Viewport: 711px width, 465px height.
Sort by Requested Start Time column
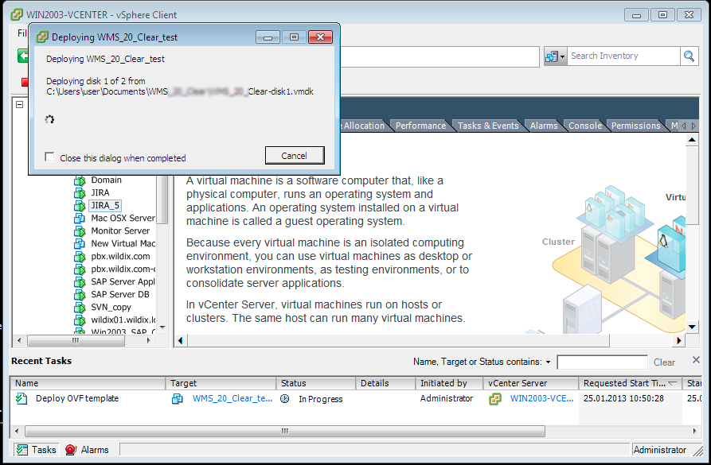pyautogui.click(x=631, y=383)
